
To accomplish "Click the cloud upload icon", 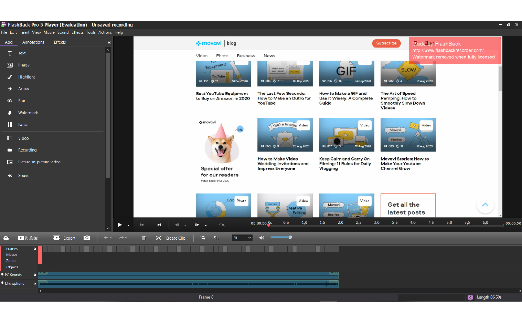I will point(6,238).
